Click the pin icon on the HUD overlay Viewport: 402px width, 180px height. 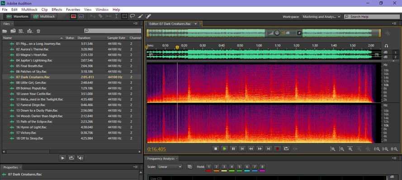point(299,33)
